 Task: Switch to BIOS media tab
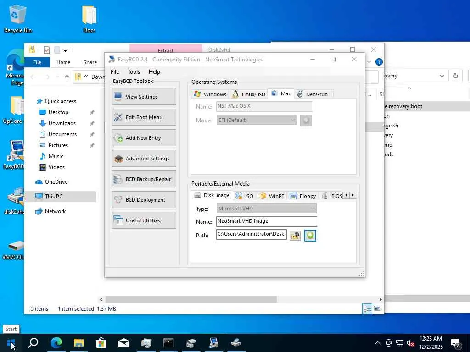[x=332, y=196]
